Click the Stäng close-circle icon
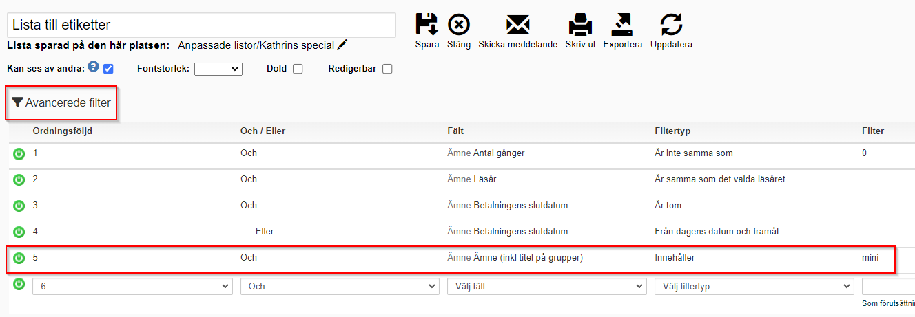Screen dimensions: 915x317 pos(459,24)
